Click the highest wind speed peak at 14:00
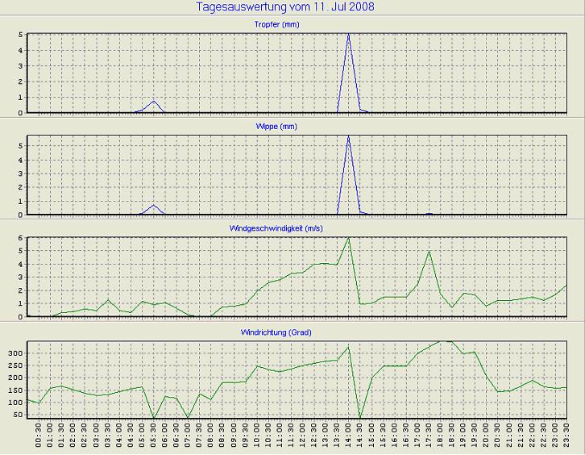 (x=348, y=238)
